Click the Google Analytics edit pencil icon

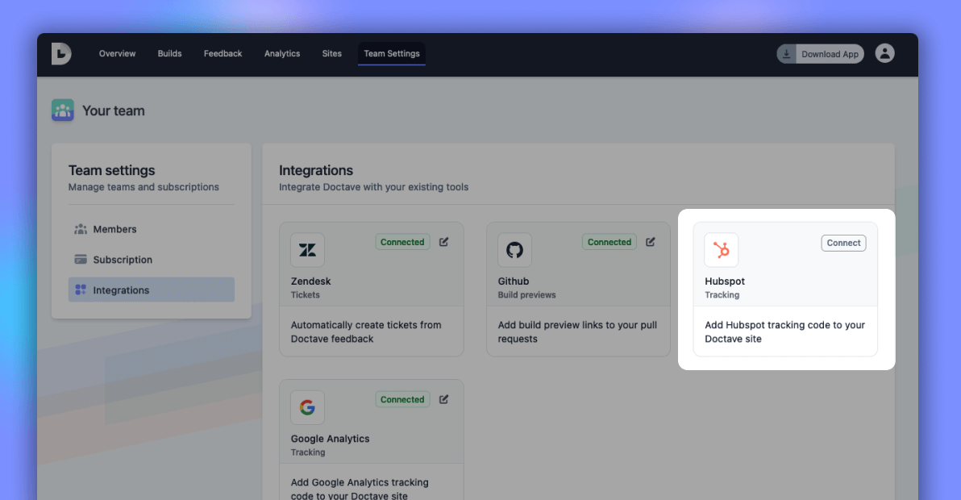coord(443,398)
